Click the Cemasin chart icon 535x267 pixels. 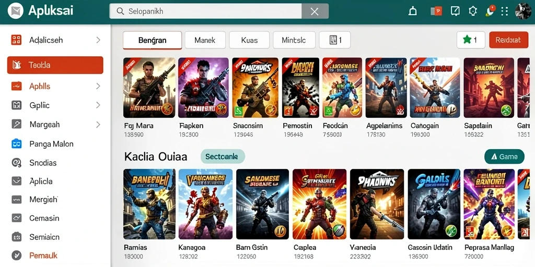pyautogui.click(x=16, y=217)
